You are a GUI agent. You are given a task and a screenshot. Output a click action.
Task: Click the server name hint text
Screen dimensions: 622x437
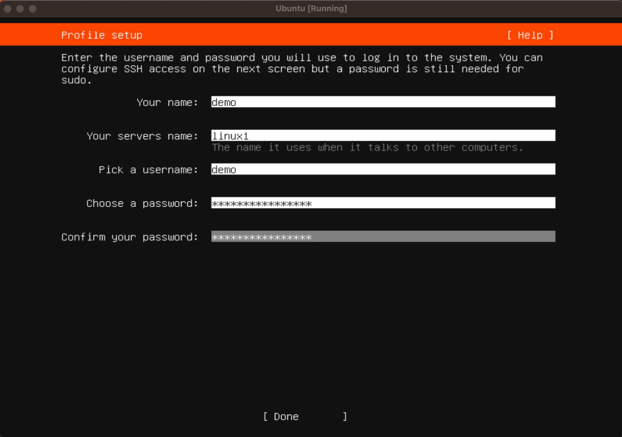[367, 147]
